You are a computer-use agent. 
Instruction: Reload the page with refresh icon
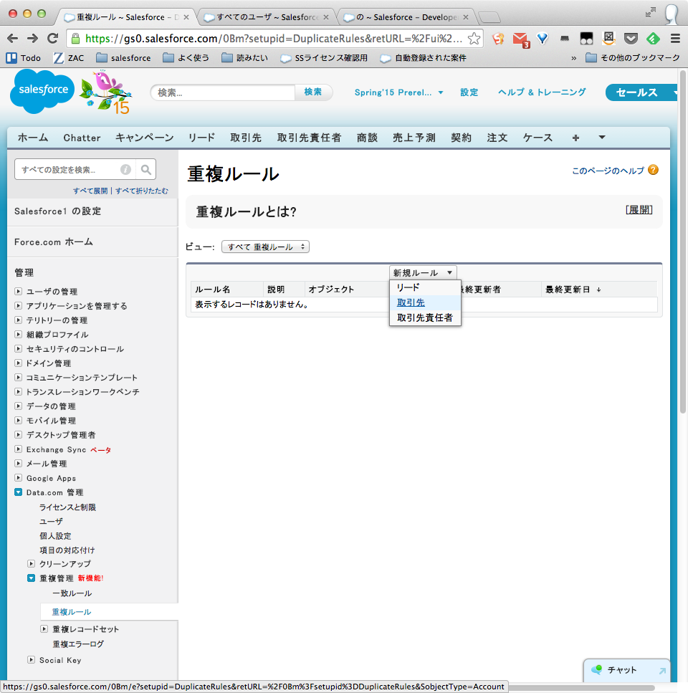coord(52,39)
